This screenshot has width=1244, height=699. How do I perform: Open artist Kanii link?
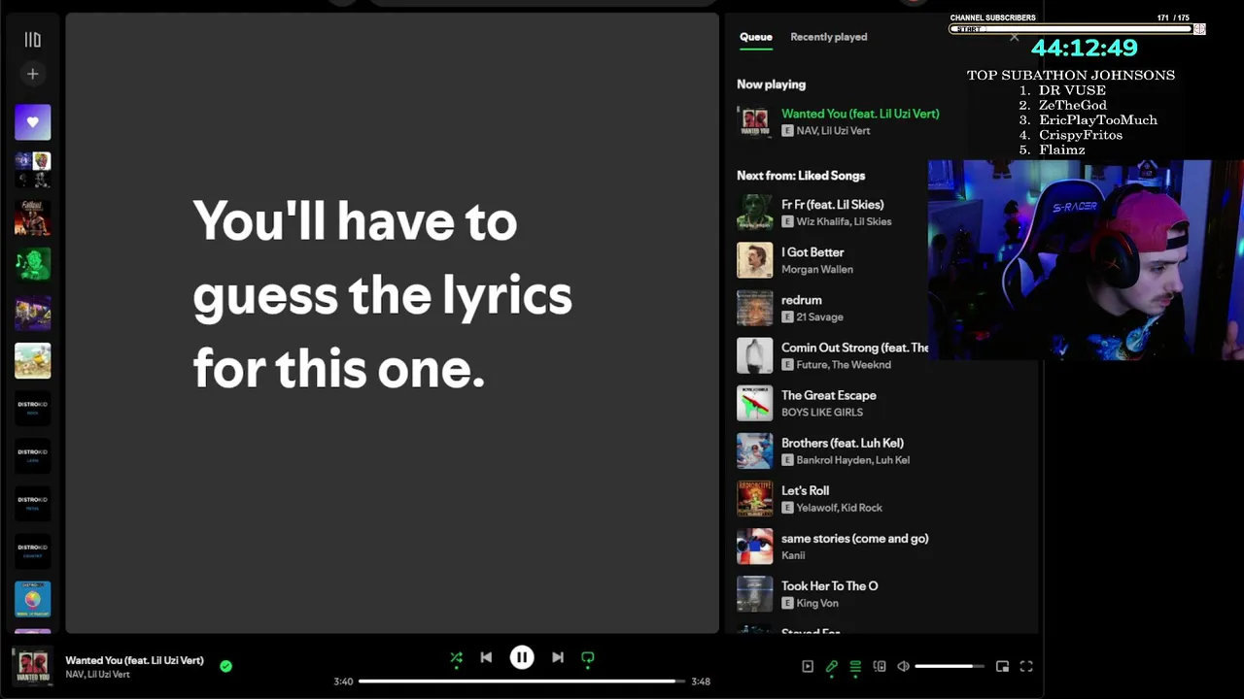pyautogui.click(x=793, y=555)
